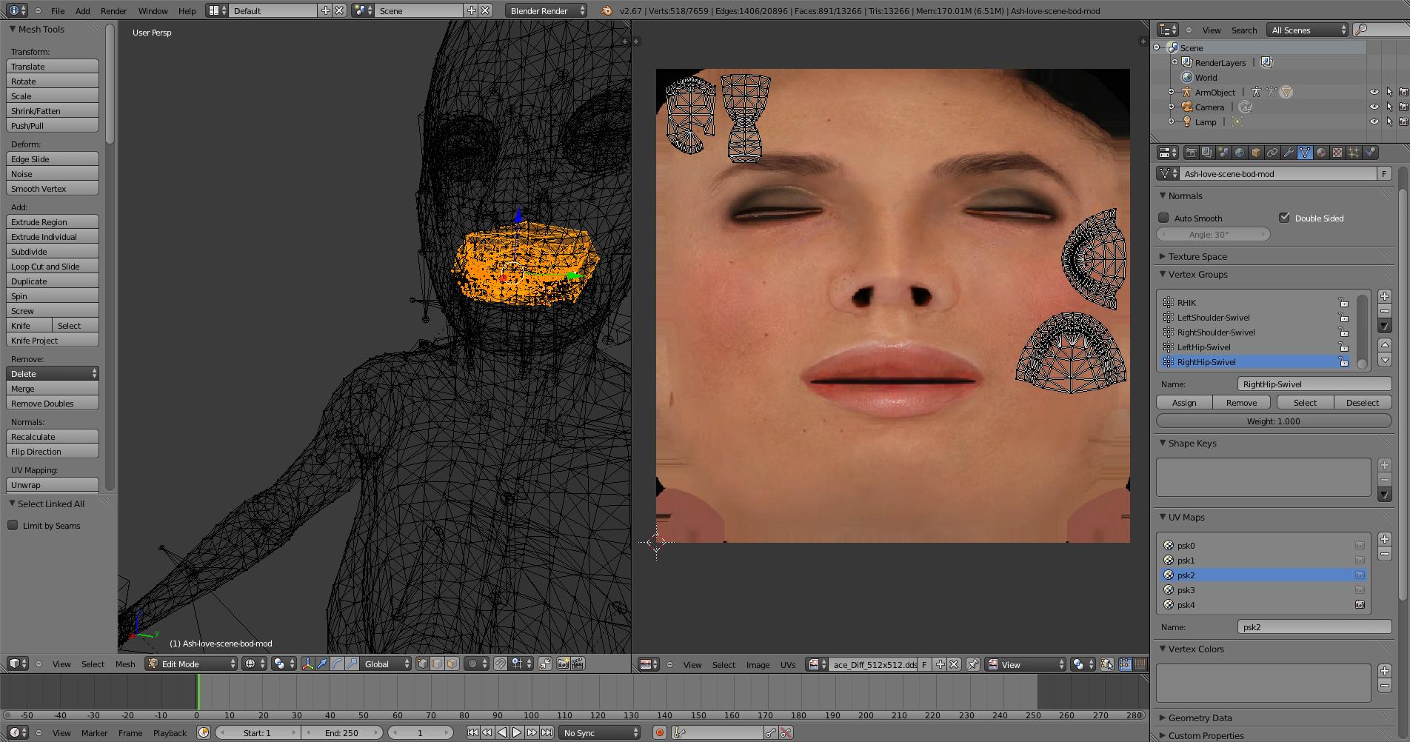Open the Particles properties tab (sparkles icon)
1410x742 pixels.
[1354, 153]
